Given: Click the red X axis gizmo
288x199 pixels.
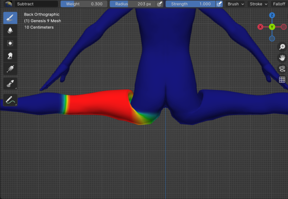Looking at the screenshot, I should [260, 27].
